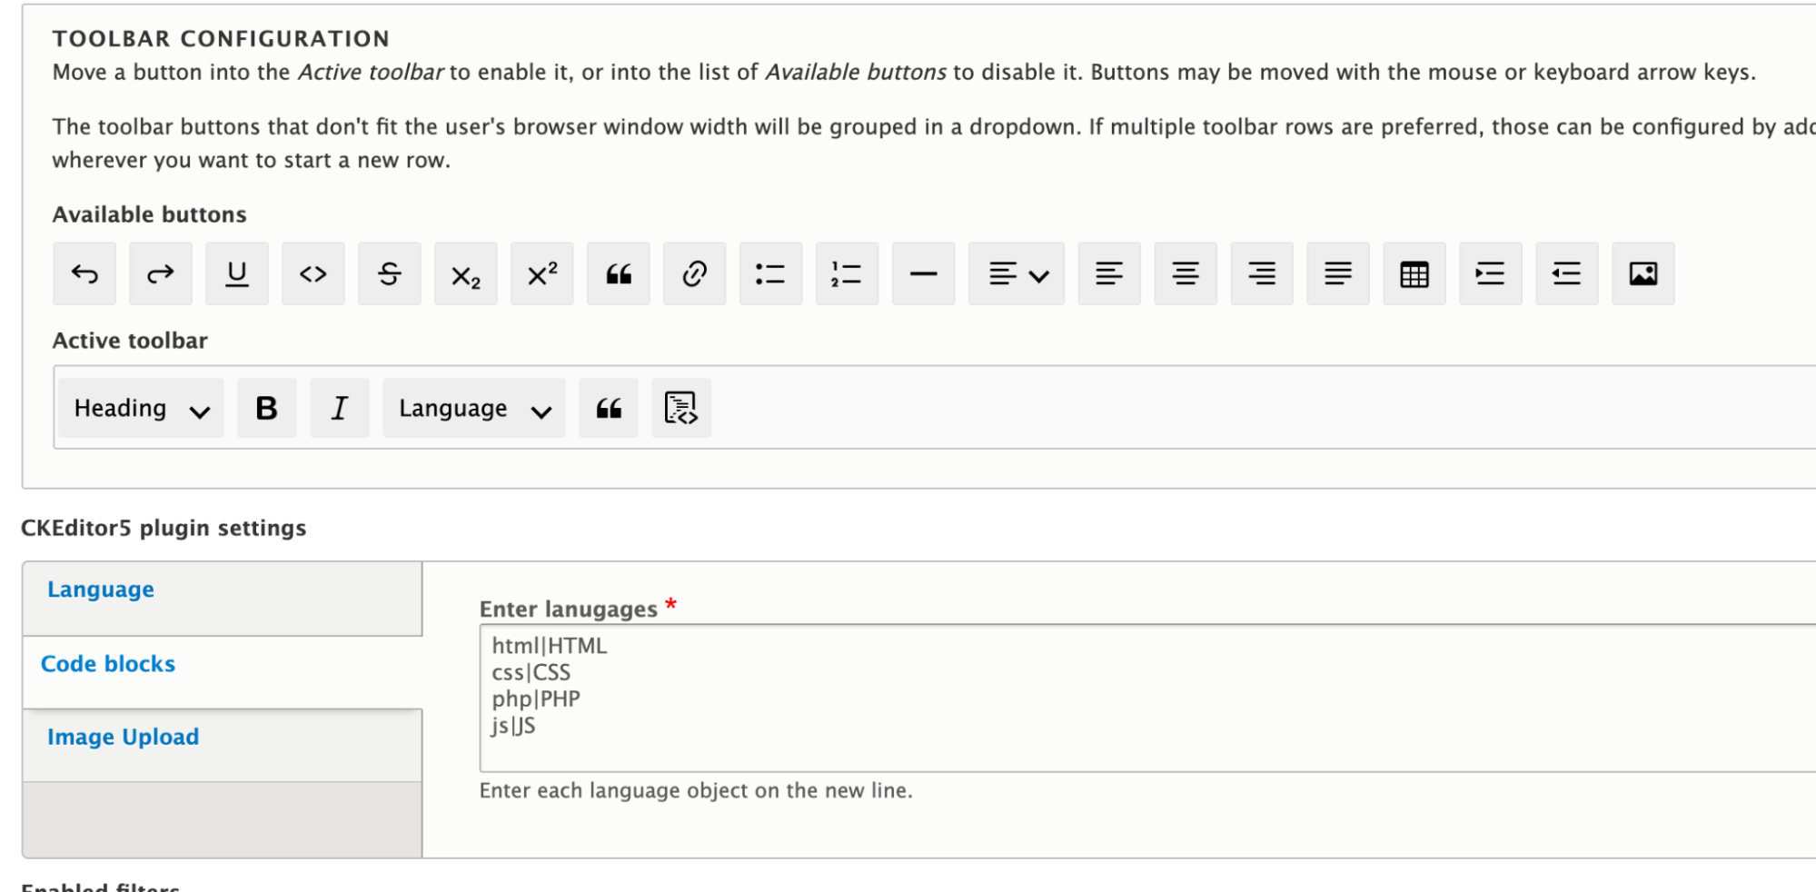1816x892 pixels.
Task: Open the Language plugin settings
Action: point(100,589)
